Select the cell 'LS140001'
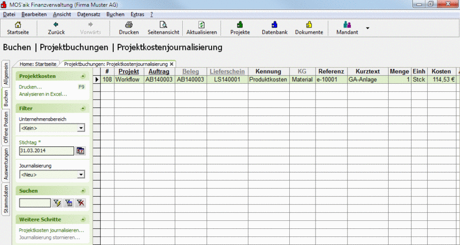460x245 pixels. coord(227,80)
